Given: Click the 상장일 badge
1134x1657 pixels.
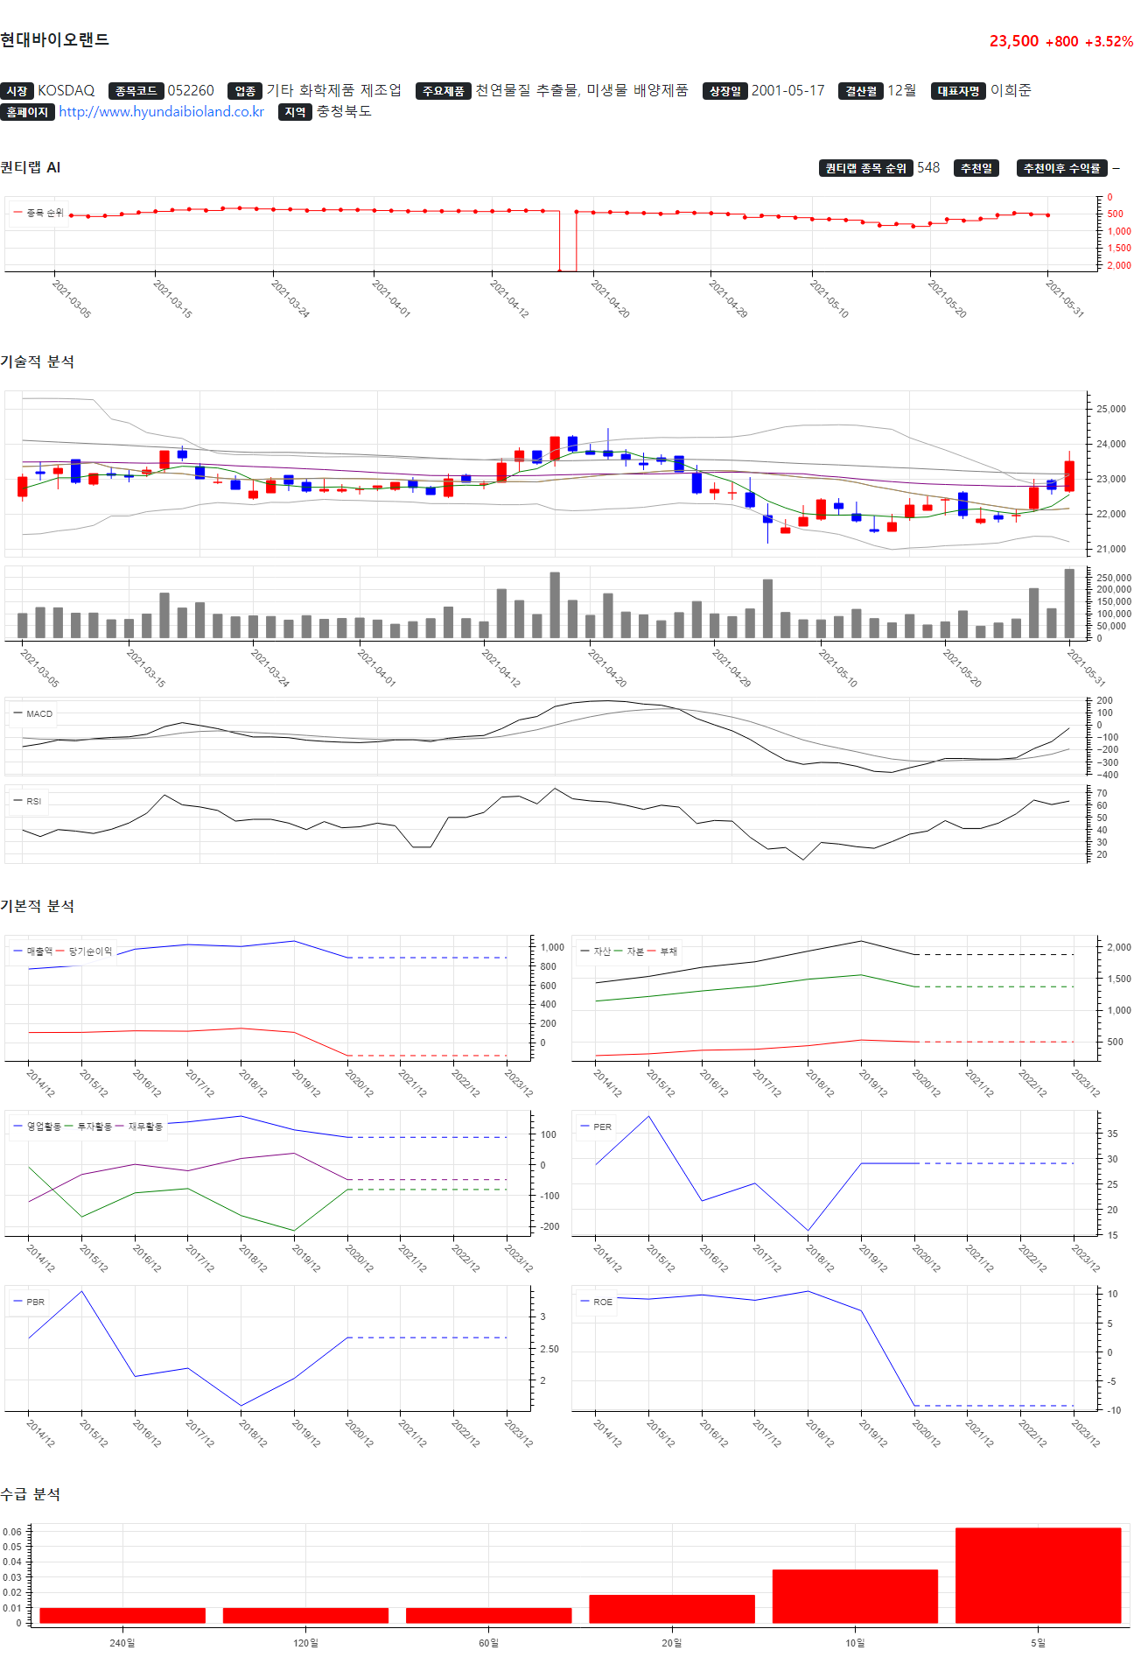Looking at the screenshot, I should tap(724, 91).
